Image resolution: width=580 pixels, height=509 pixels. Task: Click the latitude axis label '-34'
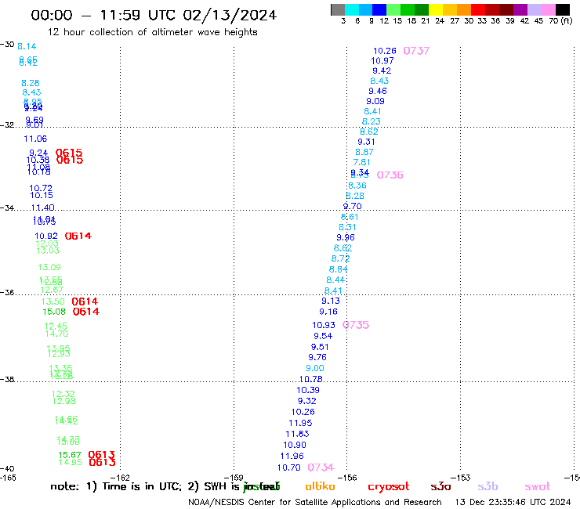7,208
